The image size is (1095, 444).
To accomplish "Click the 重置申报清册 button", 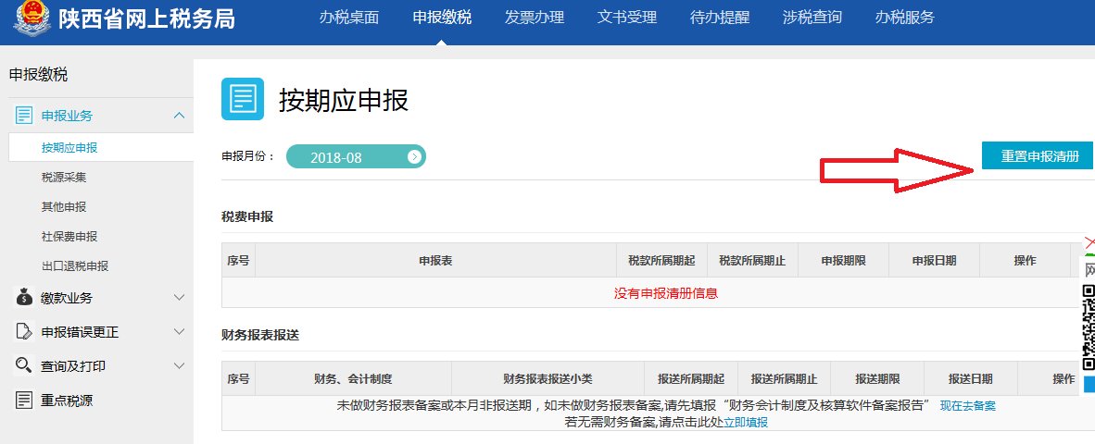I will pos(1037,155).
